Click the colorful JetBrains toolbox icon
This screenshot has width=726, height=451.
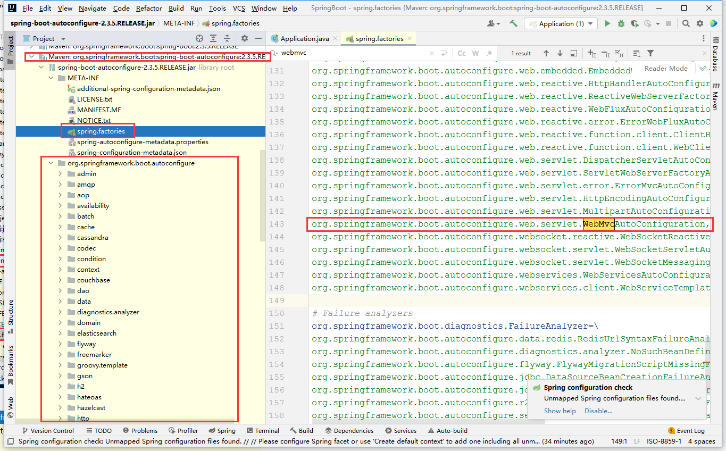click(x=714, y=23)
